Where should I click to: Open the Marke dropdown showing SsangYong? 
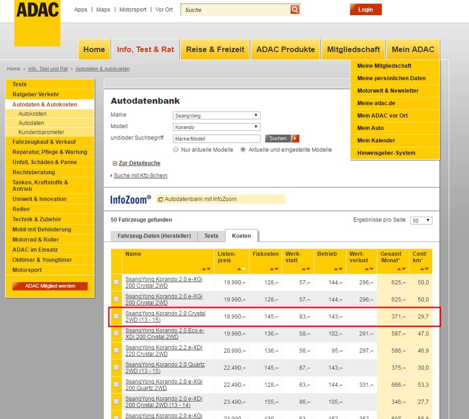coord(216,115)
